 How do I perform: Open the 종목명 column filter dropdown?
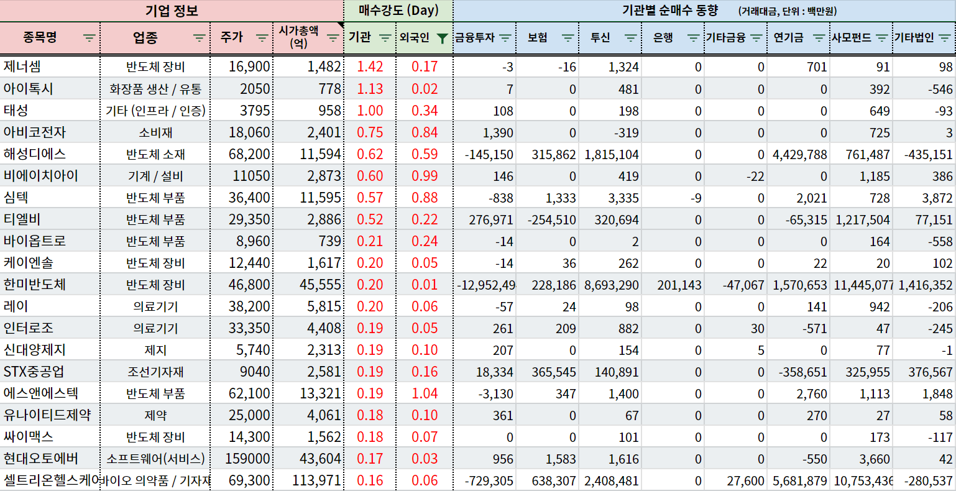click(x=90, y=38)
